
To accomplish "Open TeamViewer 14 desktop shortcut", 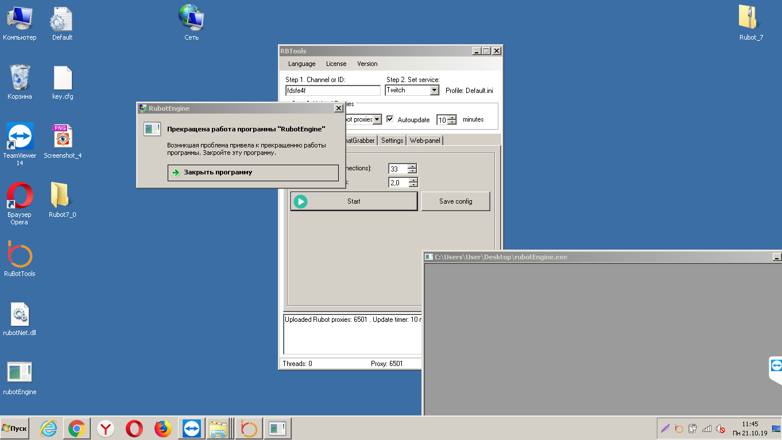I will [x=20, y=137].
